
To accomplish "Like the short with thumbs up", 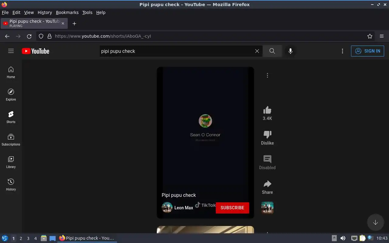I will [x=267, y=110].
